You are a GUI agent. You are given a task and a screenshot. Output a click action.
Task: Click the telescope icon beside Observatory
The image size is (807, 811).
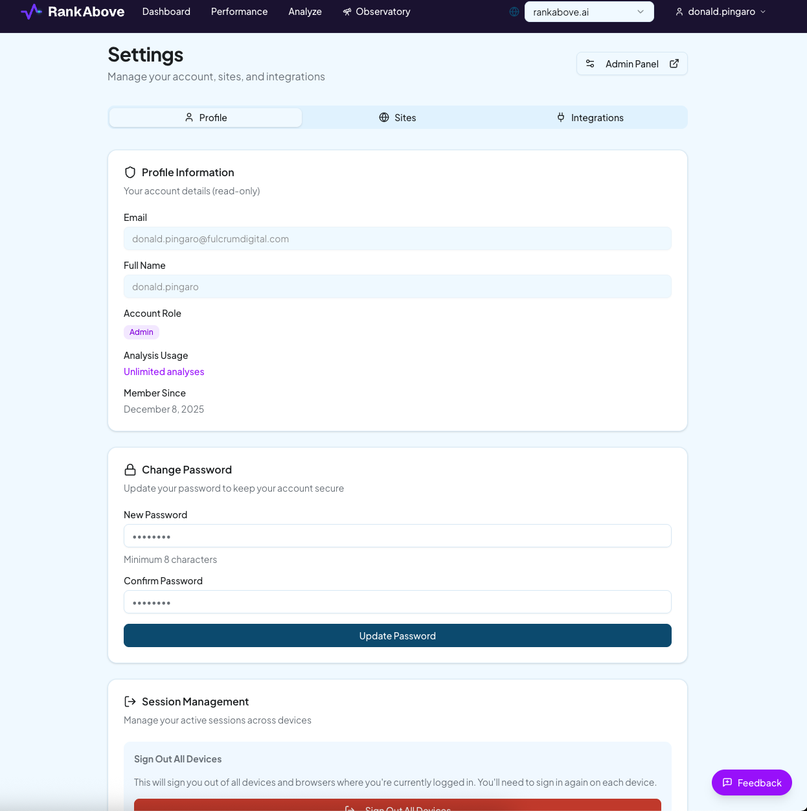(347, 12)
